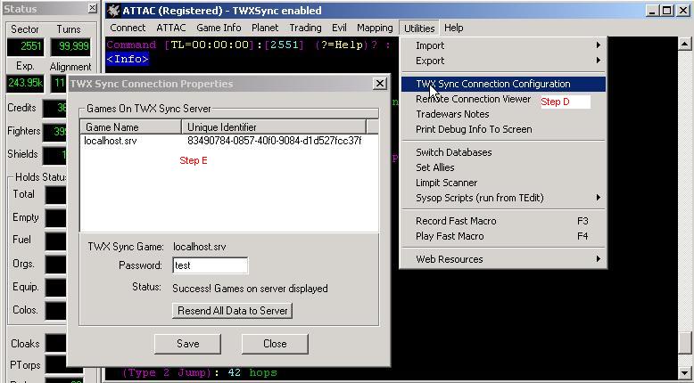Click the <Info> text in terminal
Image resolution: width=694 pixels, height=383 pixels.
pos(128,59)
